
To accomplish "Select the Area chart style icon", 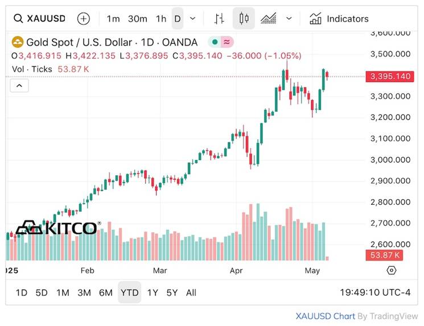I will tap(268, 19).
